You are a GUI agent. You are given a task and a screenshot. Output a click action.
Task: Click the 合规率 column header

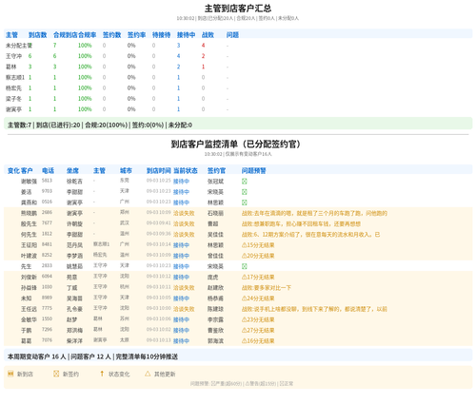click(x=88, y=35)
